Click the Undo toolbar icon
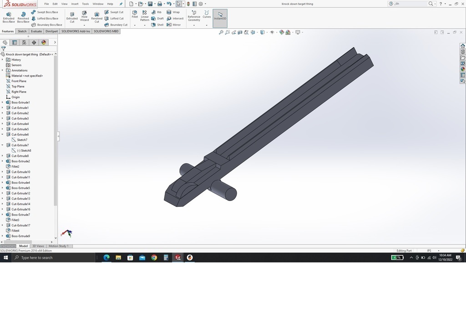This screenshot has width=466, height=309. [169, 4]
